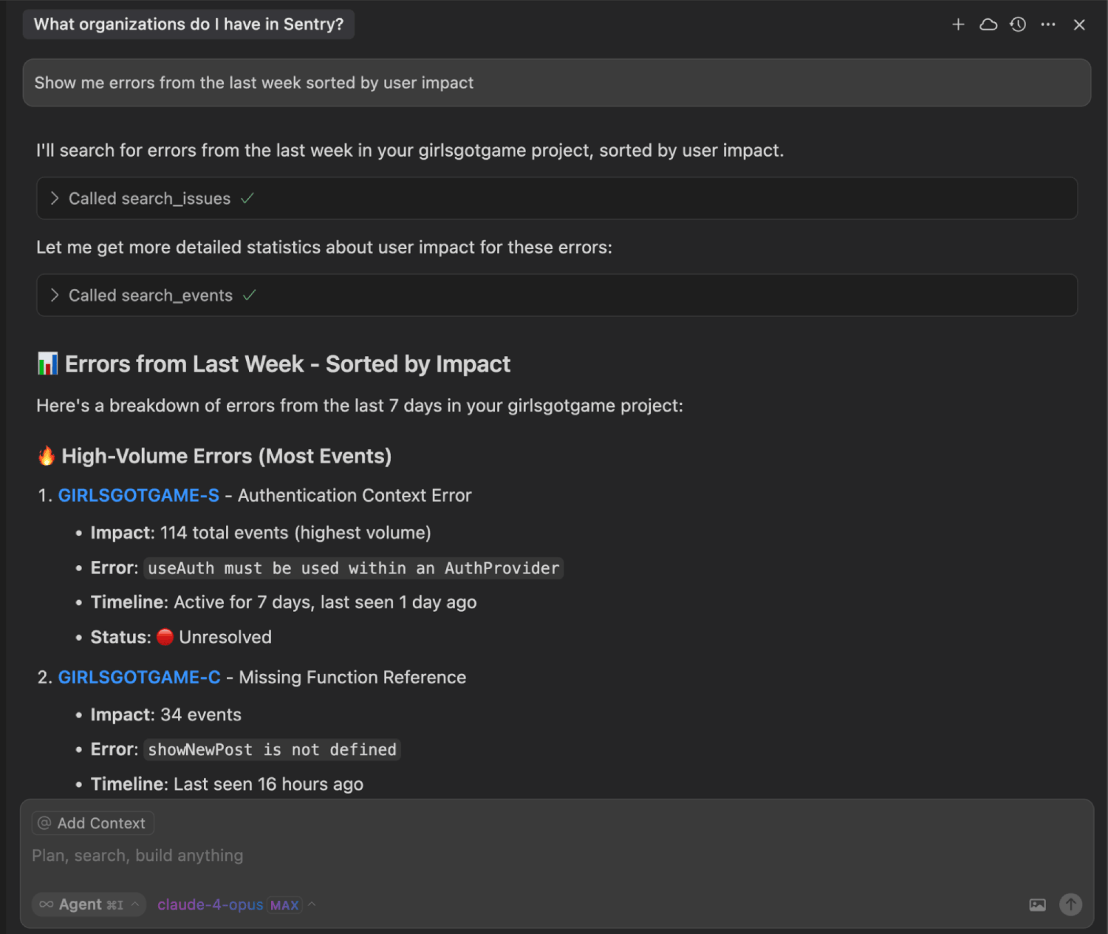Click the infinity icon on the Agent selector
1108x934 pixels.
point(46,904)
